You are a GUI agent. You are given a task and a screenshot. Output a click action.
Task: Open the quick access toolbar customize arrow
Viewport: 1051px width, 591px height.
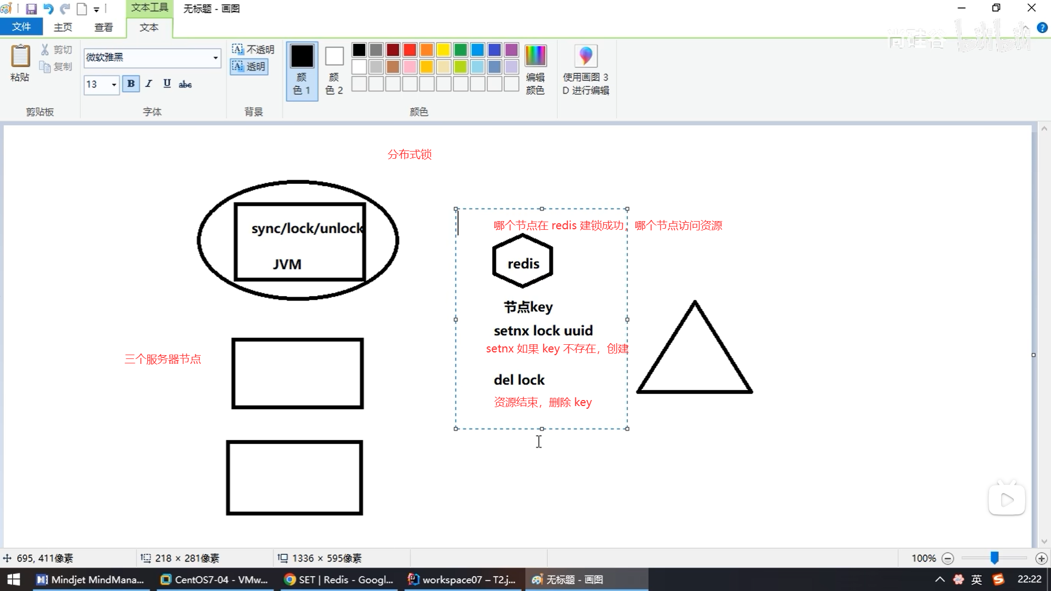pos(96,9)
